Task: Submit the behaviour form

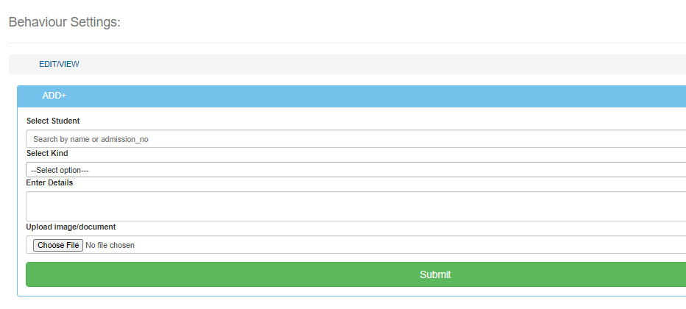Action: click(x=356, y=274)
